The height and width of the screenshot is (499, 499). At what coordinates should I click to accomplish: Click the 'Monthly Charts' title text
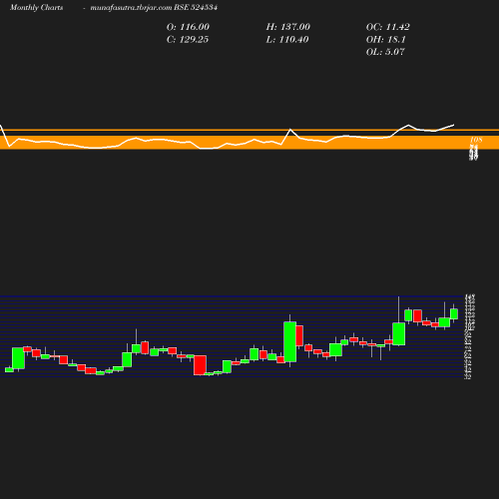[x=36, y=7]
